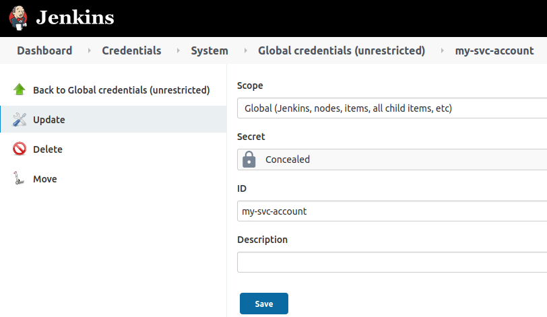Click the green up arrow icon
This screenshot has width=547, height=317.
click(x=20, y=90)
